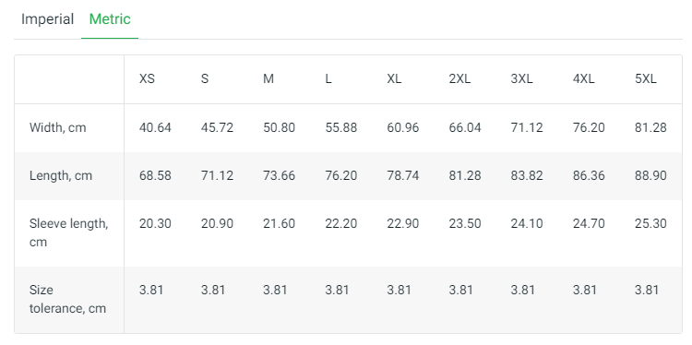The width and height of the screenshot is (692, 345).
Task: Select width value 40.64 for XS
Action: coord(155,128)
